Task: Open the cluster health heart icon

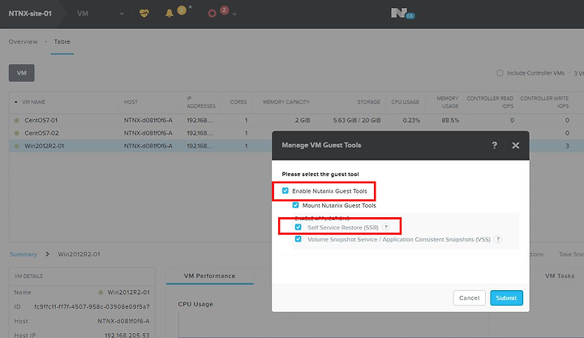Action: (144, 14)
